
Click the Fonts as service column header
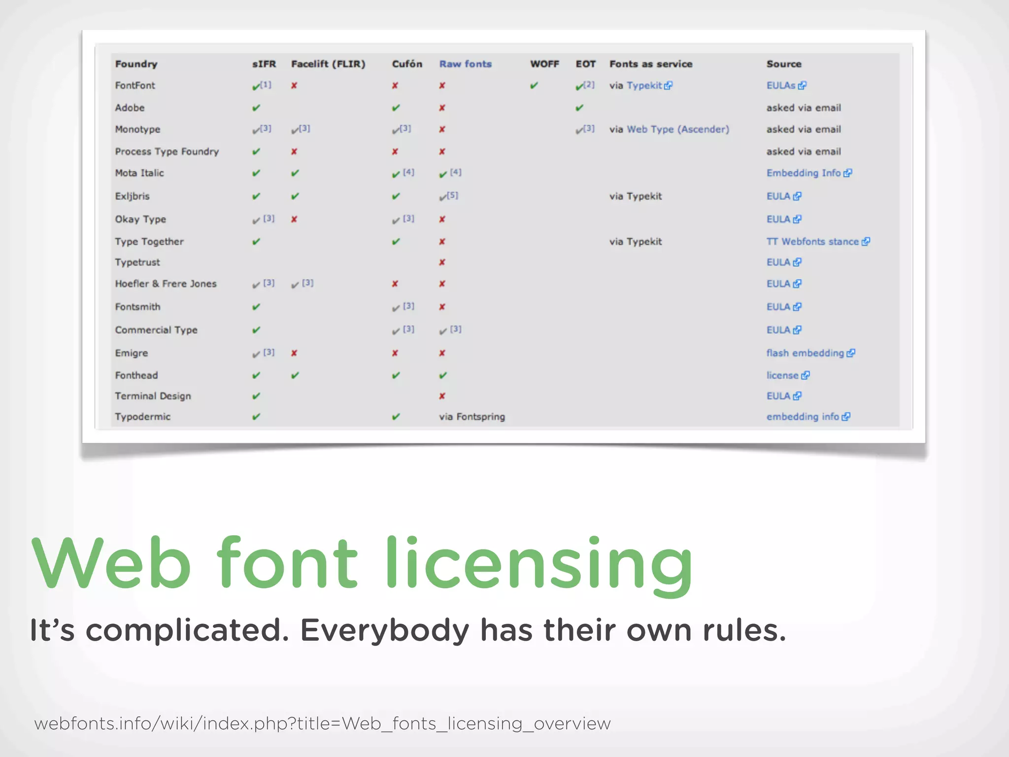(x=651, y=64)
